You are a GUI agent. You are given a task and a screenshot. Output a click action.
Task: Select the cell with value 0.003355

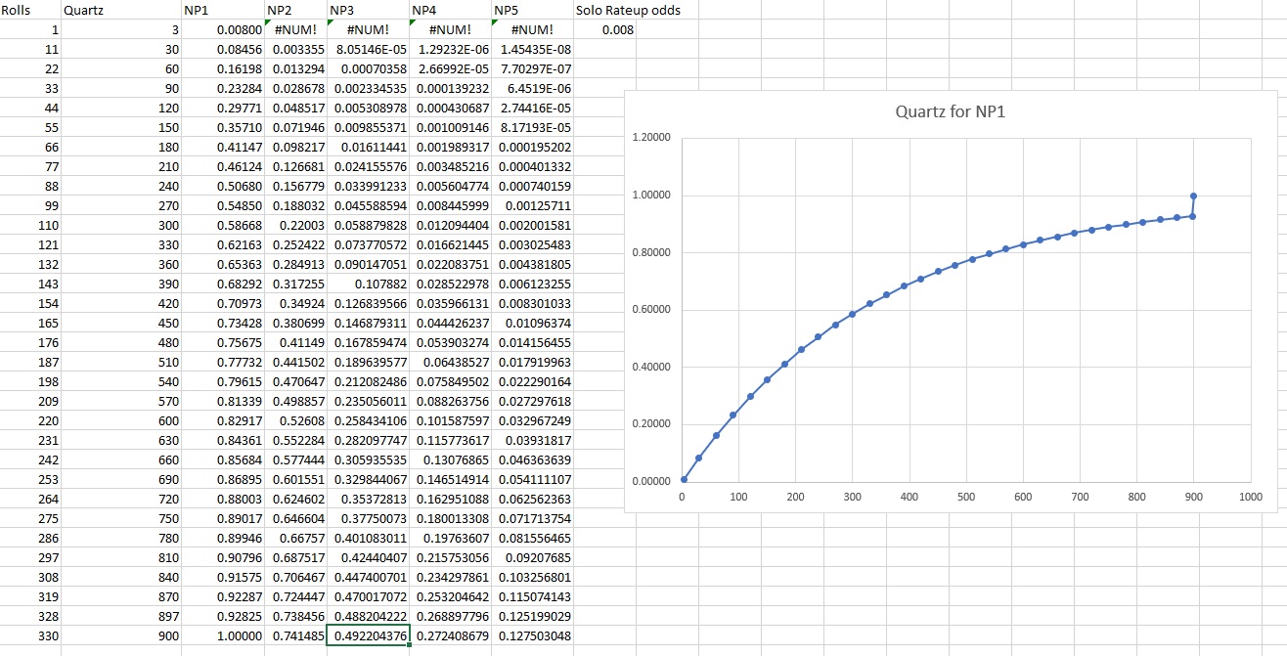pos(295,49)
